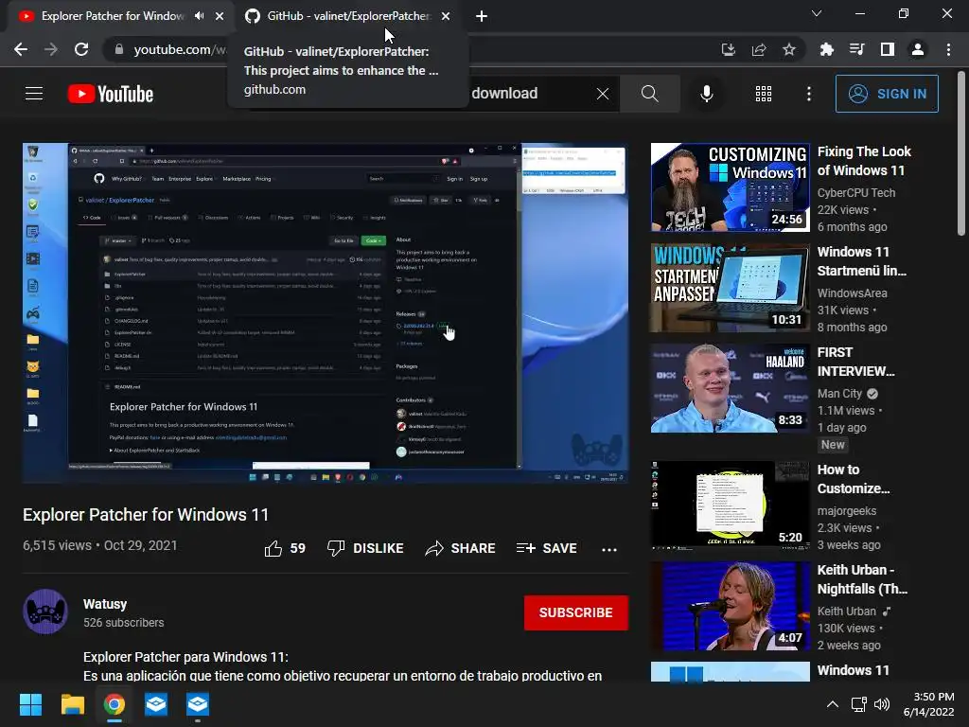Open the Chrome profile icon
969x727 pixels.
tap(918, 49)
